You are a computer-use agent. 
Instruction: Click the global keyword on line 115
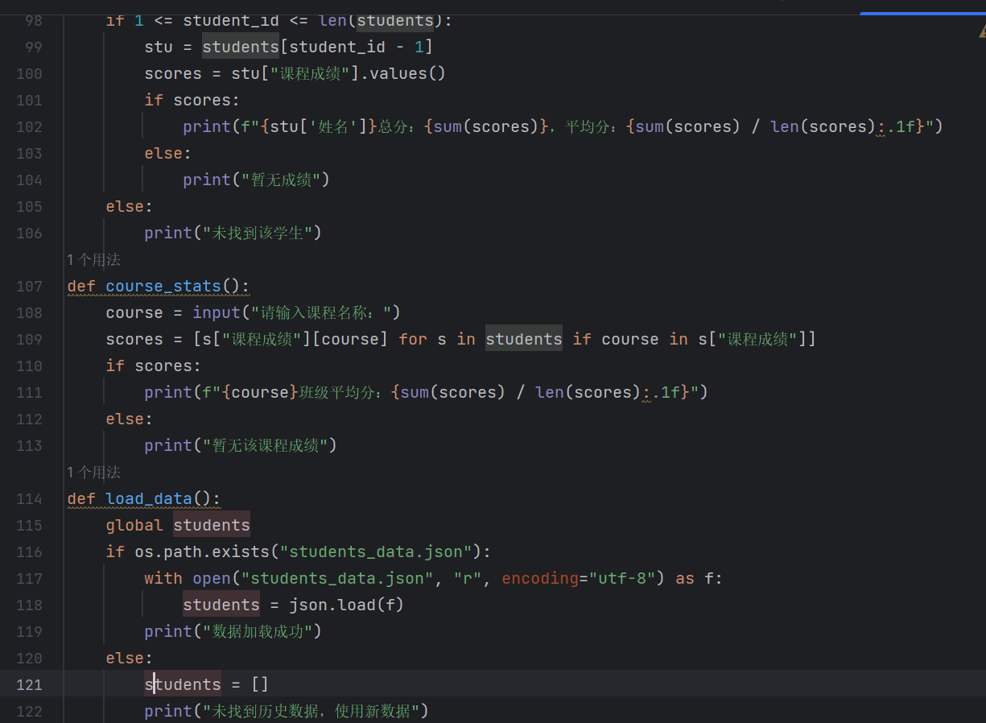[134, 524]
